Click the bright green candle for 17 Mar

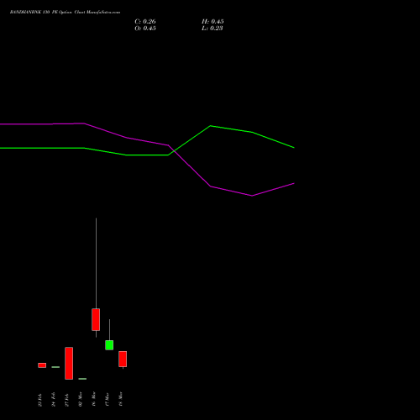[x=109, y=345]
